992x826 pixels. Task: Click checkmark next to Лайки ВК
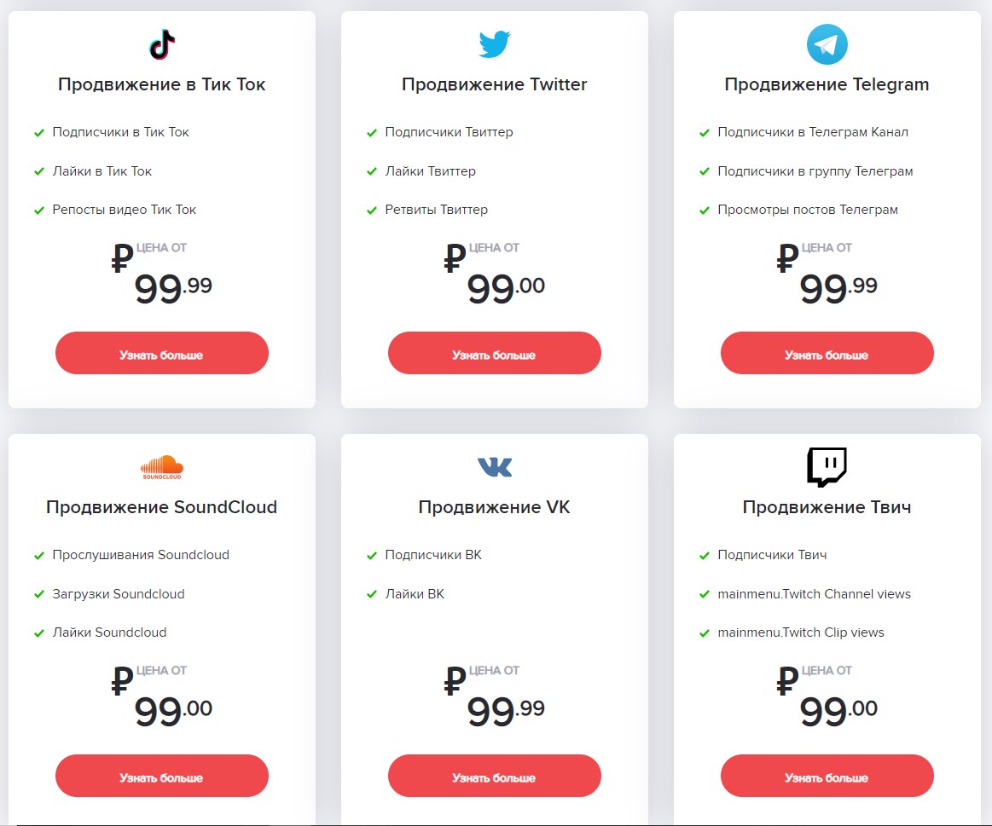coord(372,594)
